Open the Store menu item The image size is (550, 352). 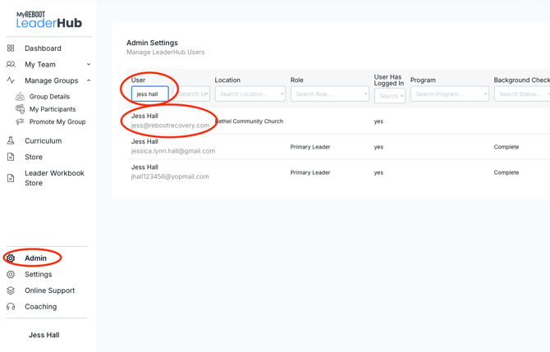34,157
